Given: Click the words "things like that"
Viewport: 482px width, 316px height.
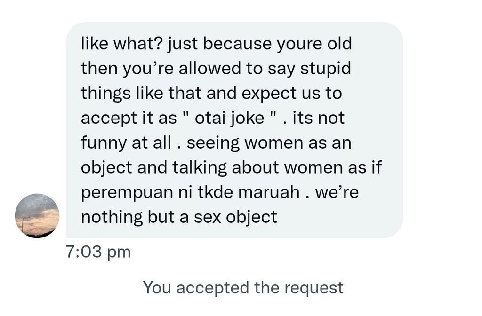Looking at the screenshot, I should click(x=140, y=93).
